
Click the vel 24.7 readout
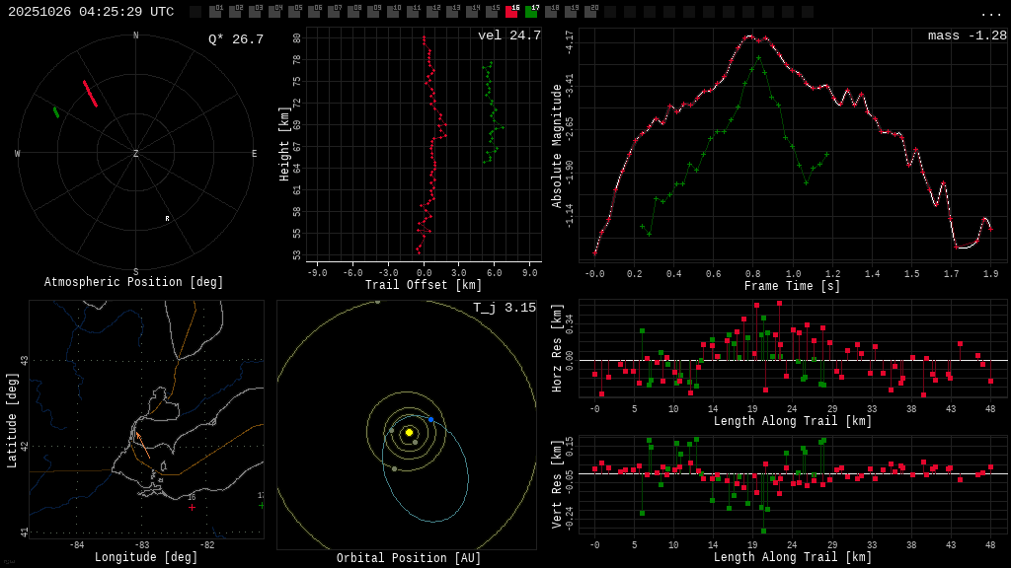click(508, 35)
